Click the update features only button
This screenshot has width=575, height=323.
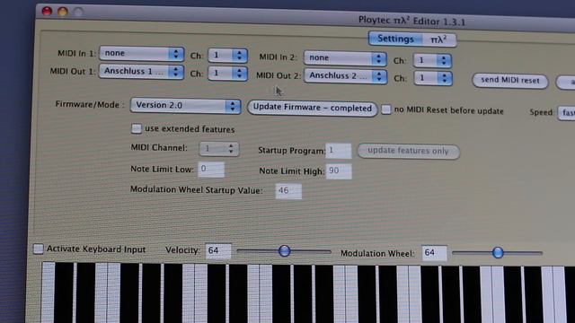(408, 151)
